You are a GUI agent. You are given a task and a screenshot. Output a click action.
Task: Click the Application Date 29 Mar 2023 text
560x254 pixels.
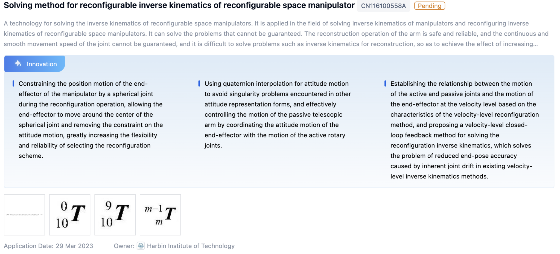48,246
